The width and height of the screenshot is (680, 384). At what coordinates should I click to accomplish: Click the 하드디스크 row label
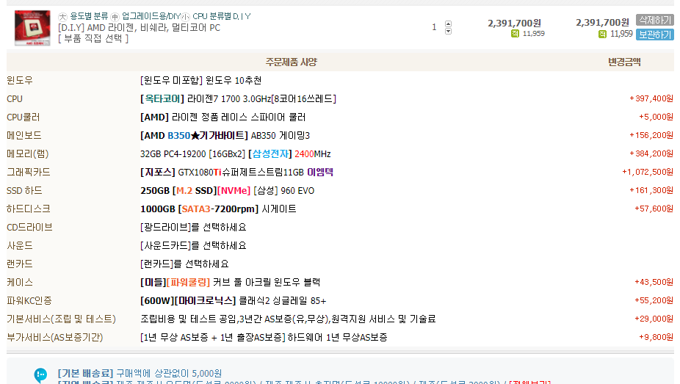29,209
